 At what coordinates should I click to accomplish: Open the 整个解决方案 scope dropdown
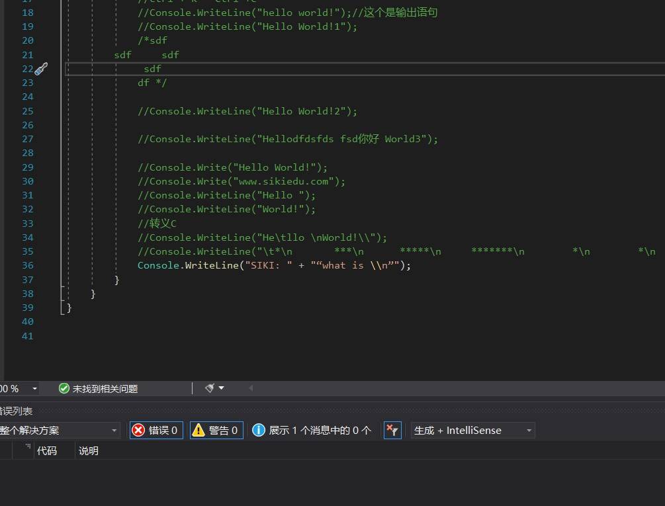59,431
